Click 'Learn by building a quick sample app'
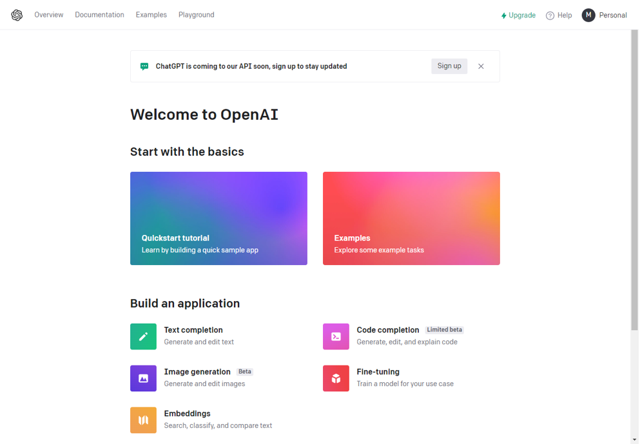Viewport: 640px width, 444px height. click(x=200, y=250)
